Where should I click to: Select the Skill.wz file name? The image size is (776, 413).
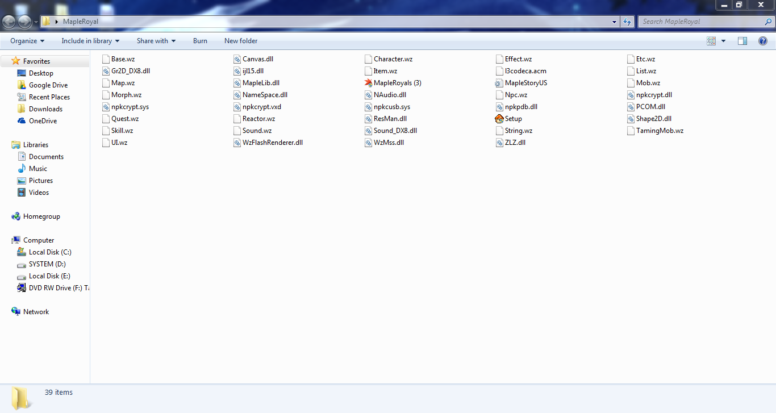tap(122, 131)
